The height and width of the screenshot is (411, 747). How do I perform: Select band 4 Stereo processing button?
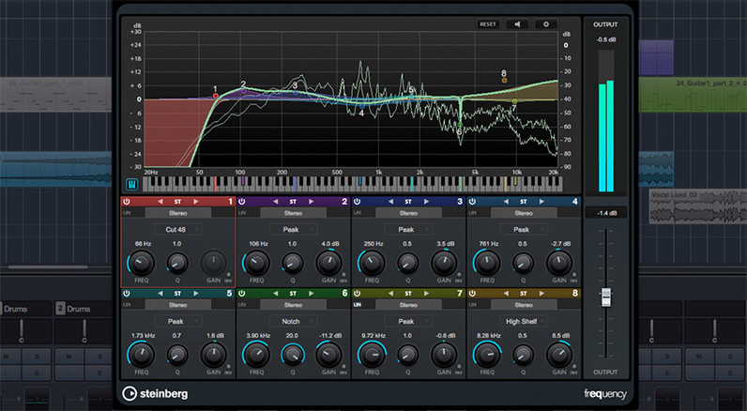pyautogui.click(x=524, y=213)
